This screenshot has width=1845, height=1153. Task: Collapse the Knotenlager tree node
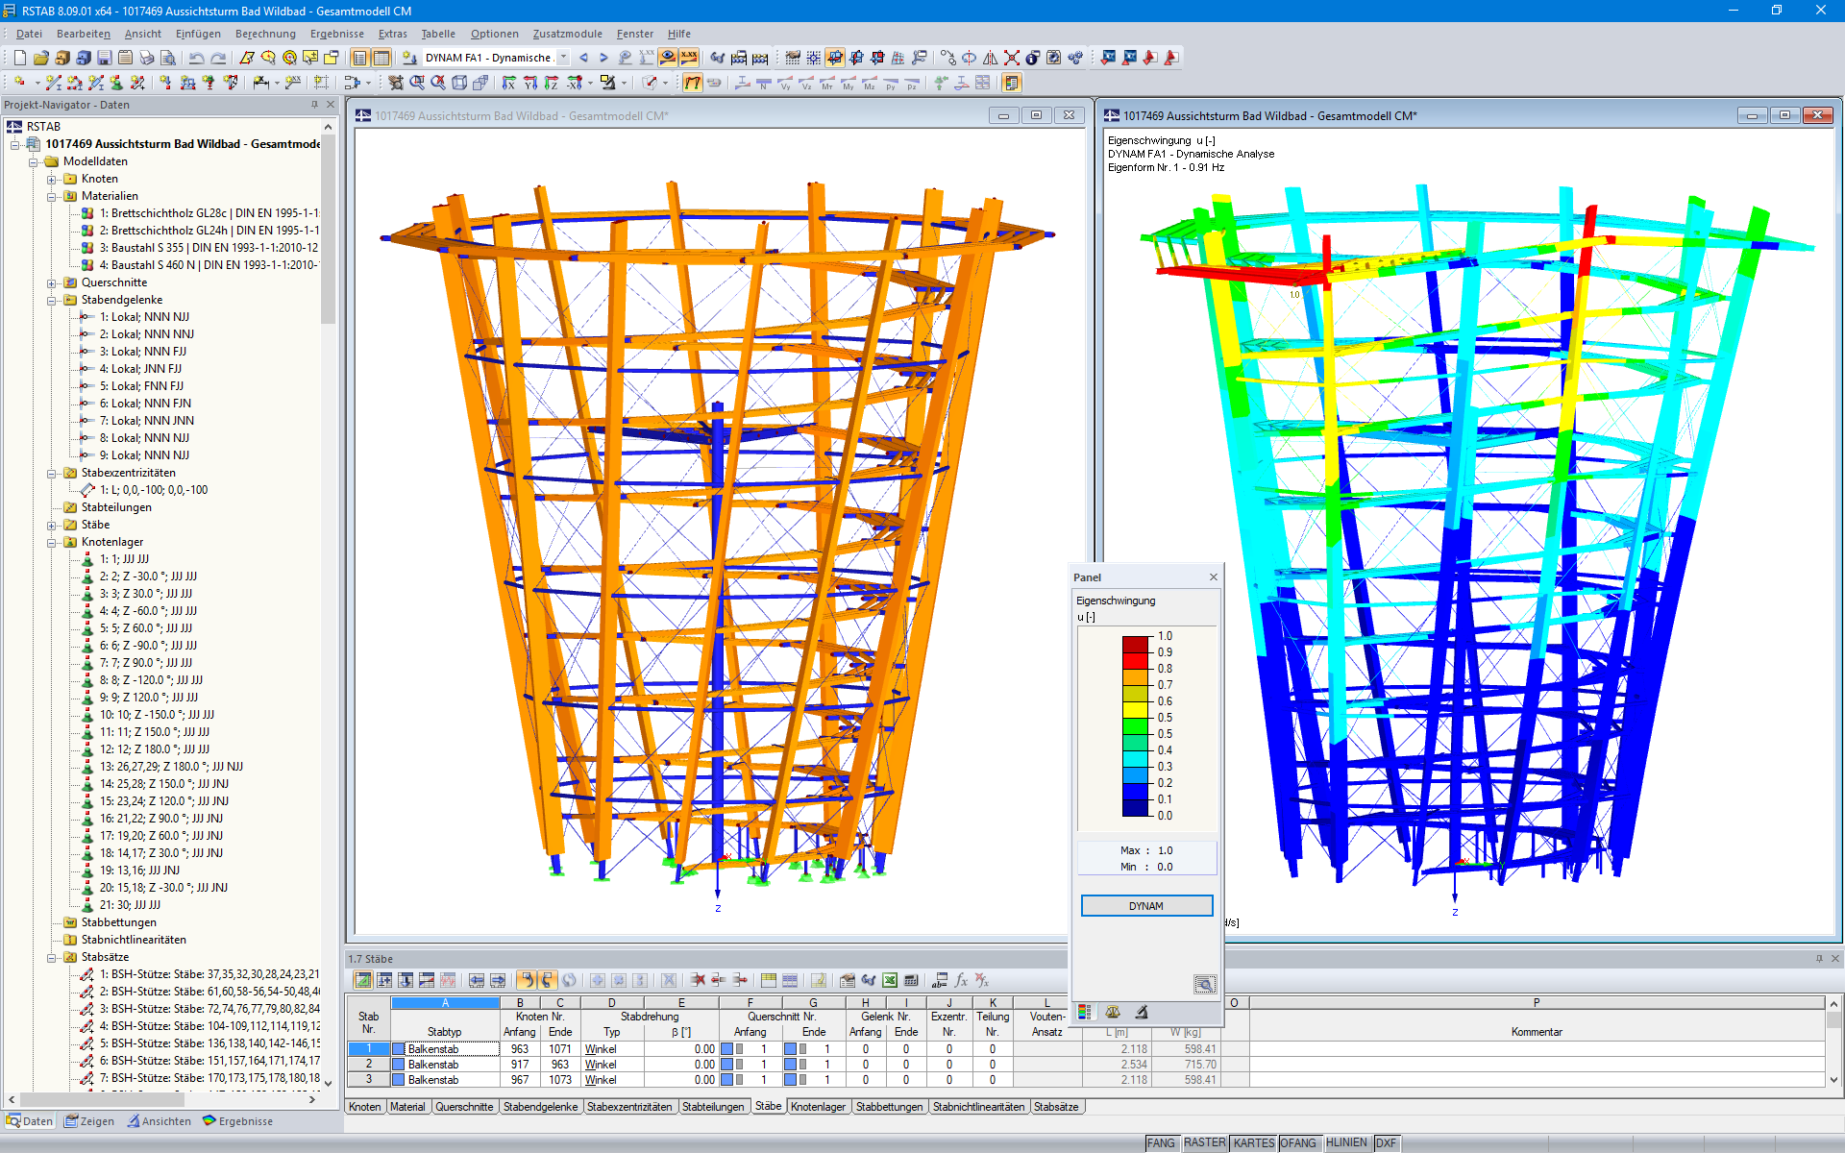pyautogui.click(x=52, y=542)
